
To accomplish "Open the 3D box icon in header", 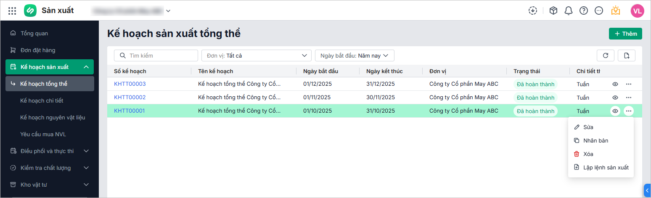I will [553, 11].
